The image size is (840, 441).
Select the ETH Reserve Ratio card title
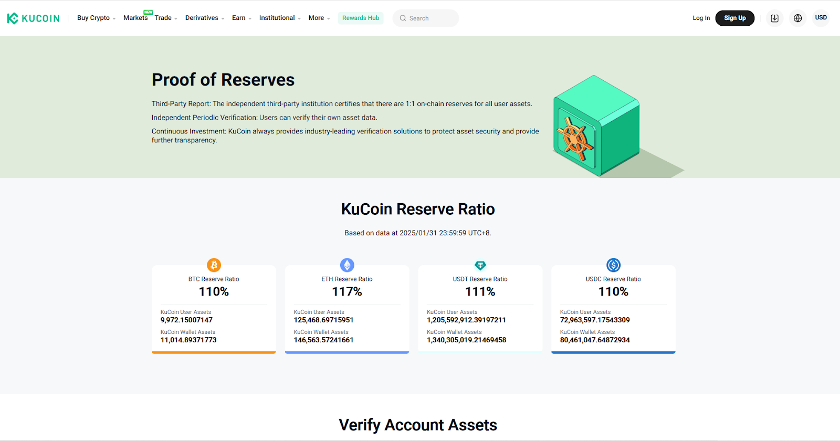[x=347, y=279]
